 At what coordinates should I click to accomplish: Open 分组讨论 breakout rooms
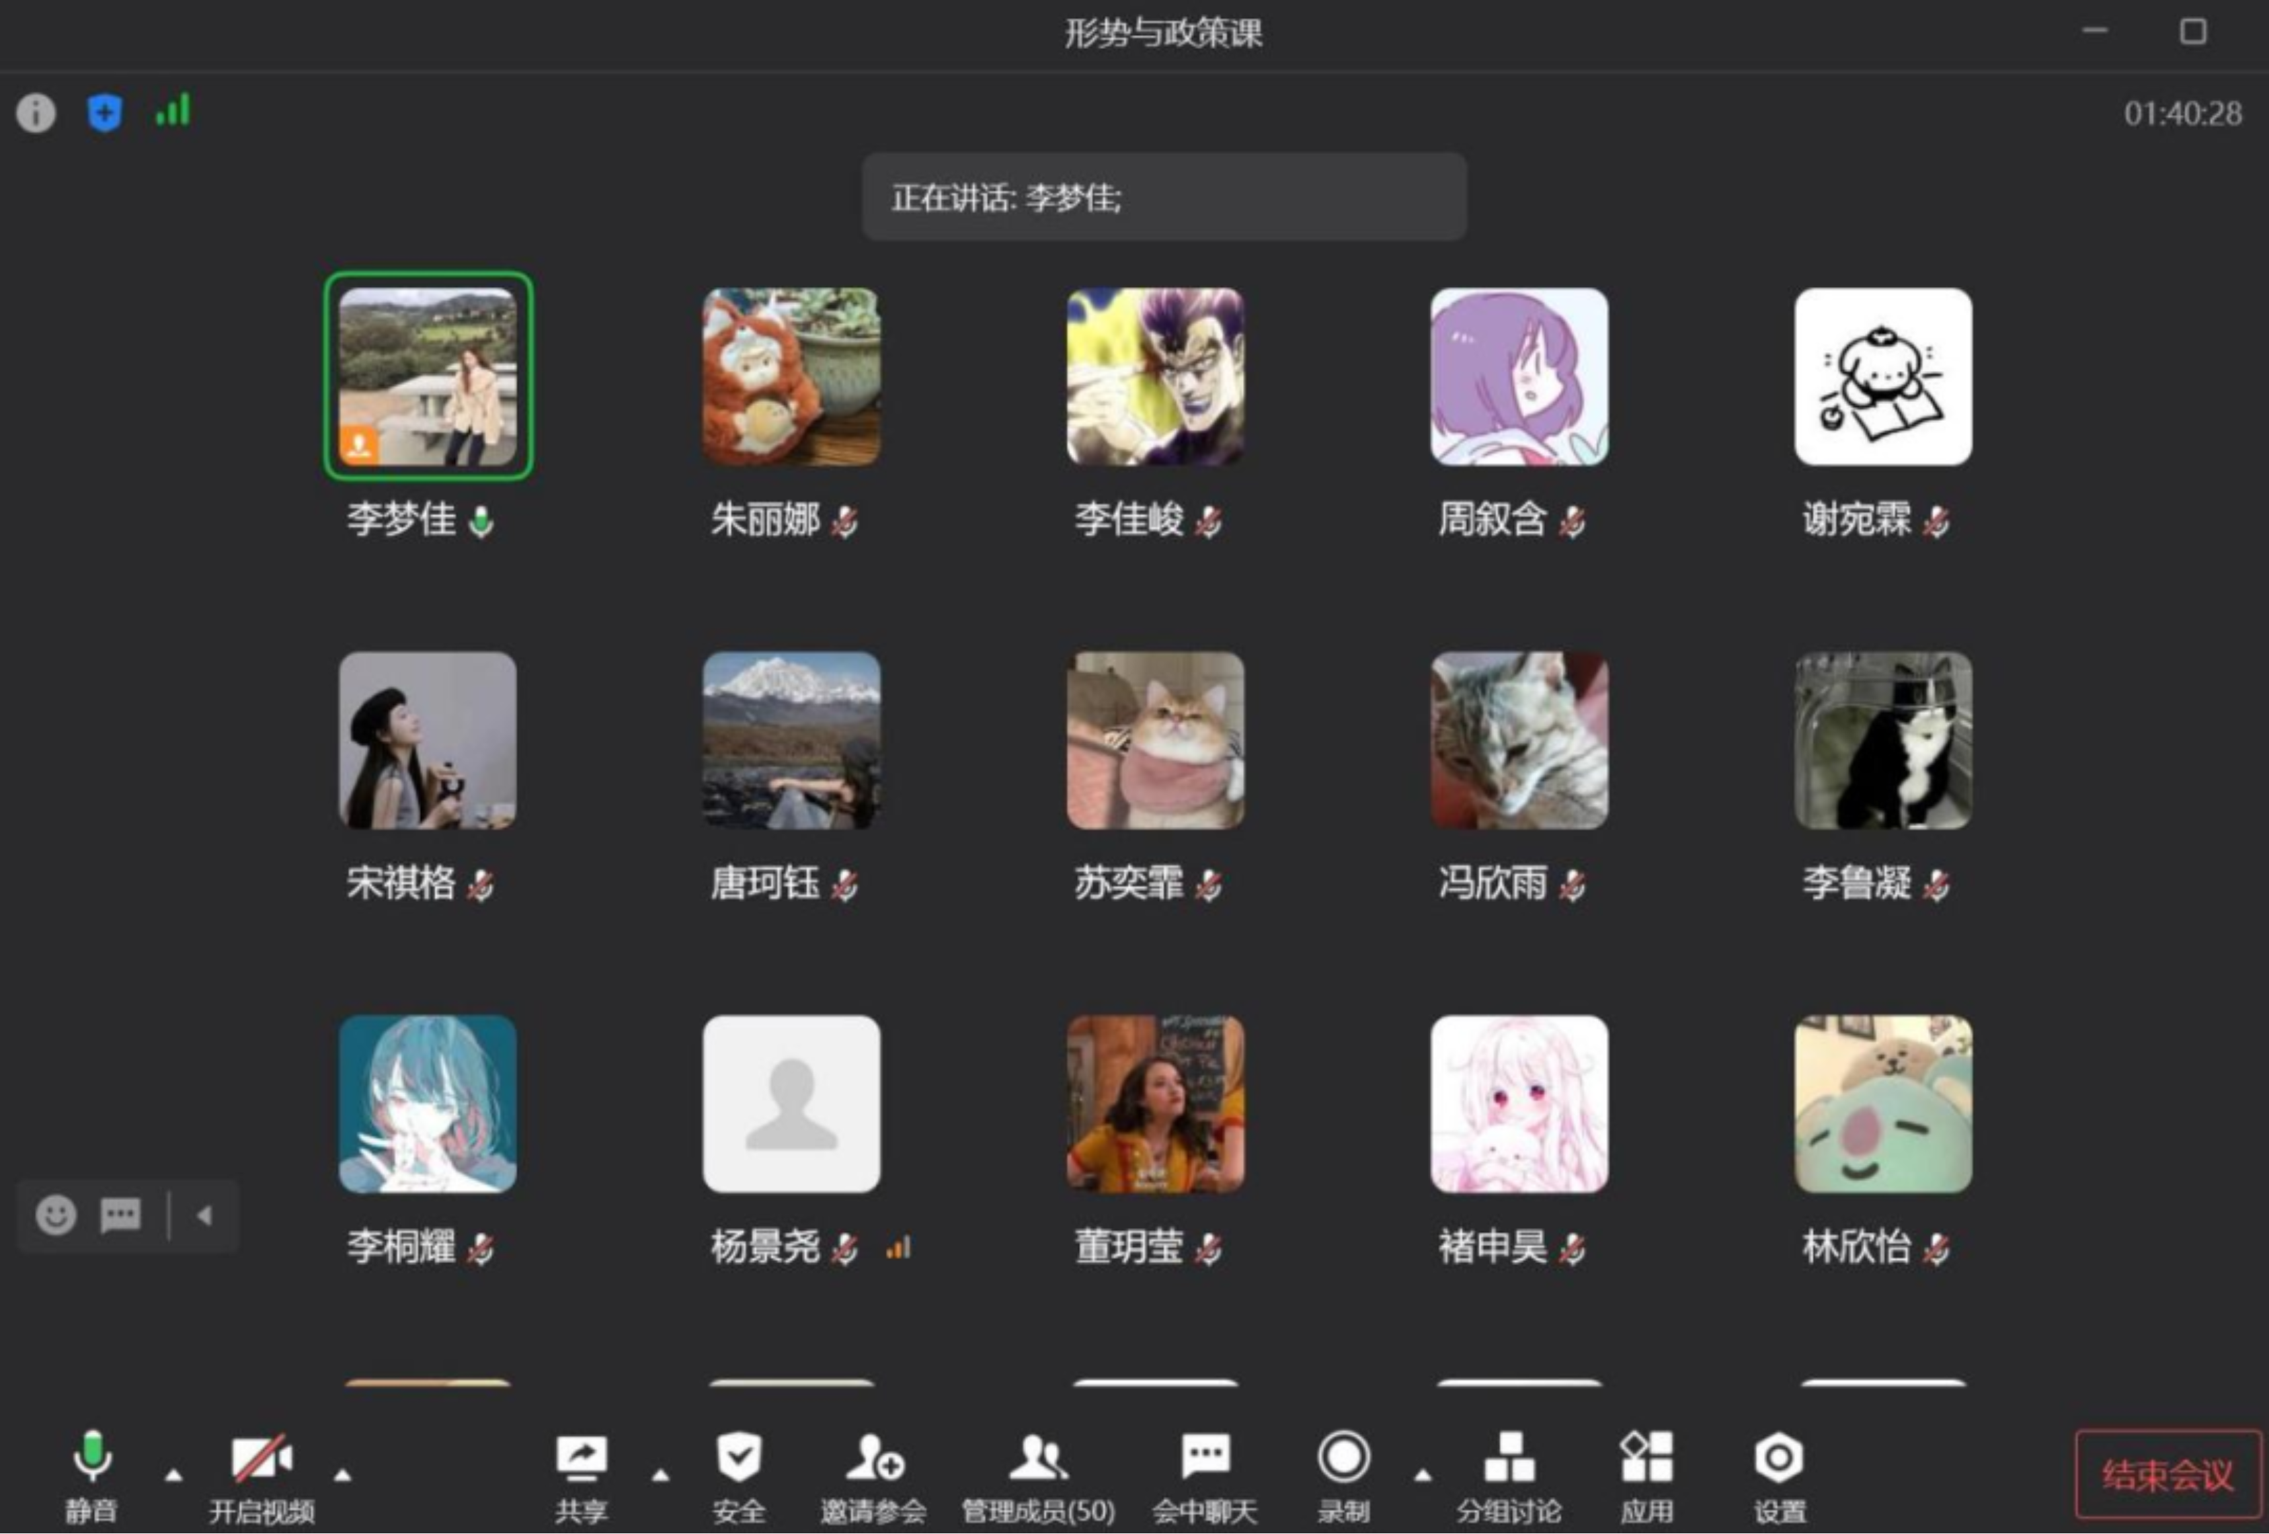1509,1478
